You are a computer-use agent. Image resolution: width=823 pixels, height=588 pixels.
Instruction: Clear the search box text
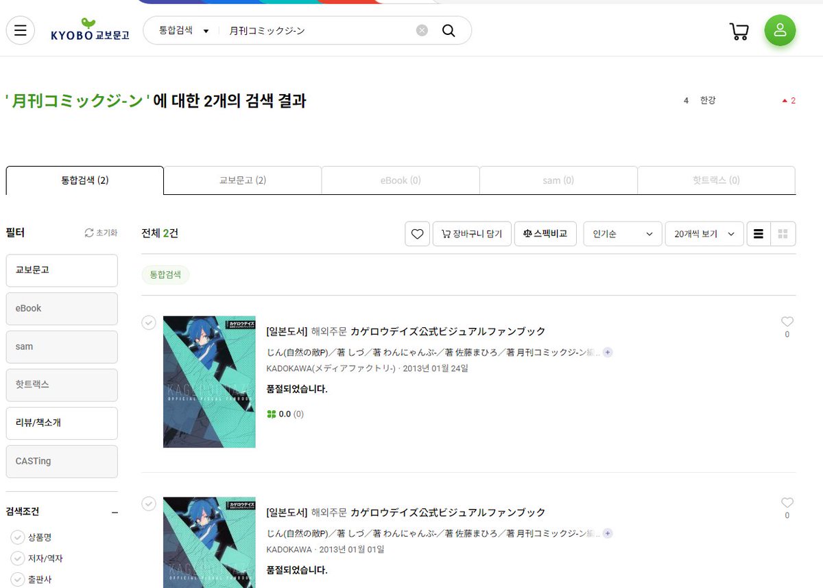click(422, 30)
